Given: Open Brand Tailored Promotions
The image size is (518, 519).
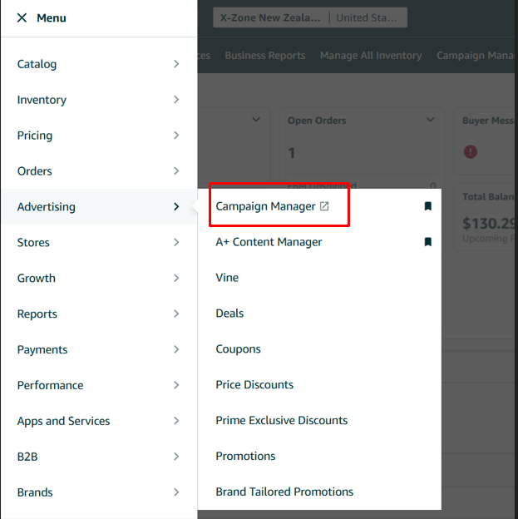Looking at the screenshot, I should (x=284, y=492).
